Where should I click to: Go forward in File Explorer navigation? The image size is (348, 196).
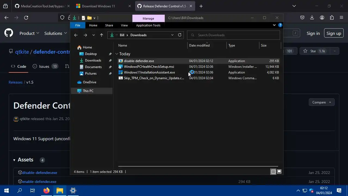pyautogui.click(x=85, y=35)
